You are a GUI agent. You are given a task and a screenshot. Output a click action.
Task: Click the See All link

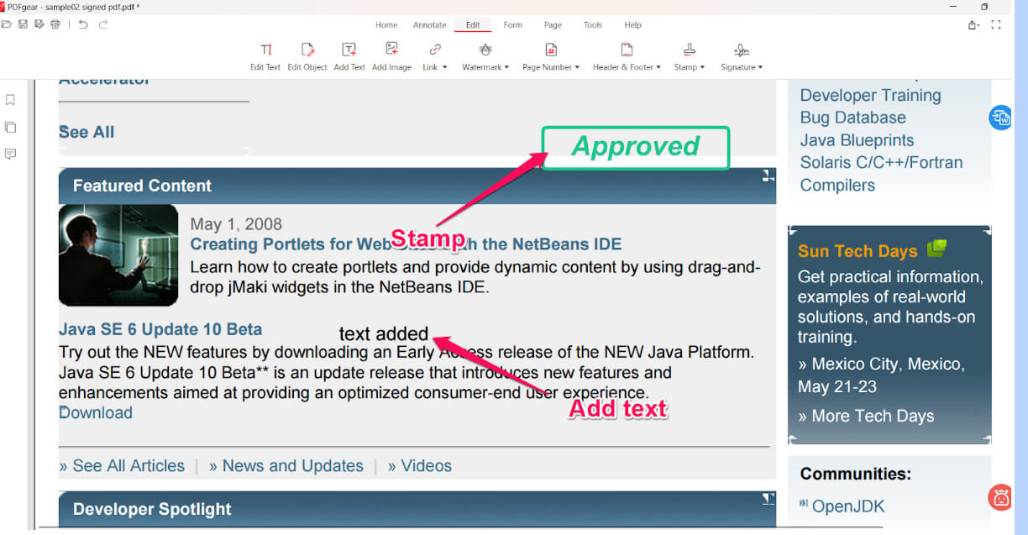pos(87,132)
